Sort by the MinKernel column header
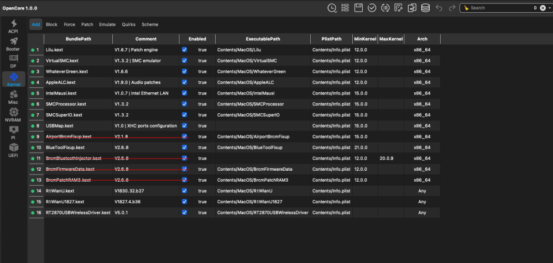 point(365,39)
